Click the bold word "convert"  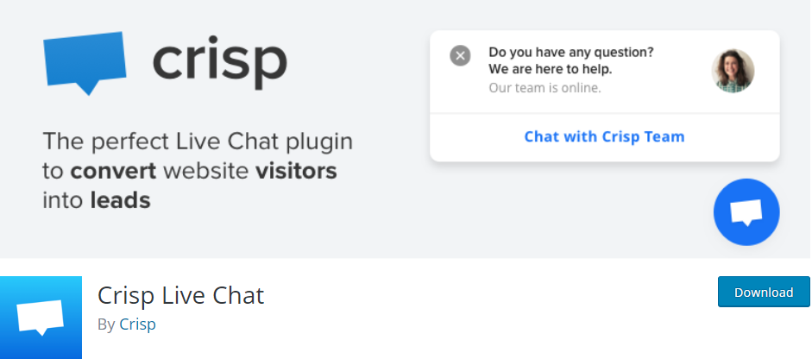click(x=113, y=171)
